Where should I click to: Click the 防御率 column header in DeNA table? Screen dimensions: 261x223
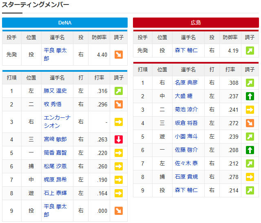(x=99, y=37)
